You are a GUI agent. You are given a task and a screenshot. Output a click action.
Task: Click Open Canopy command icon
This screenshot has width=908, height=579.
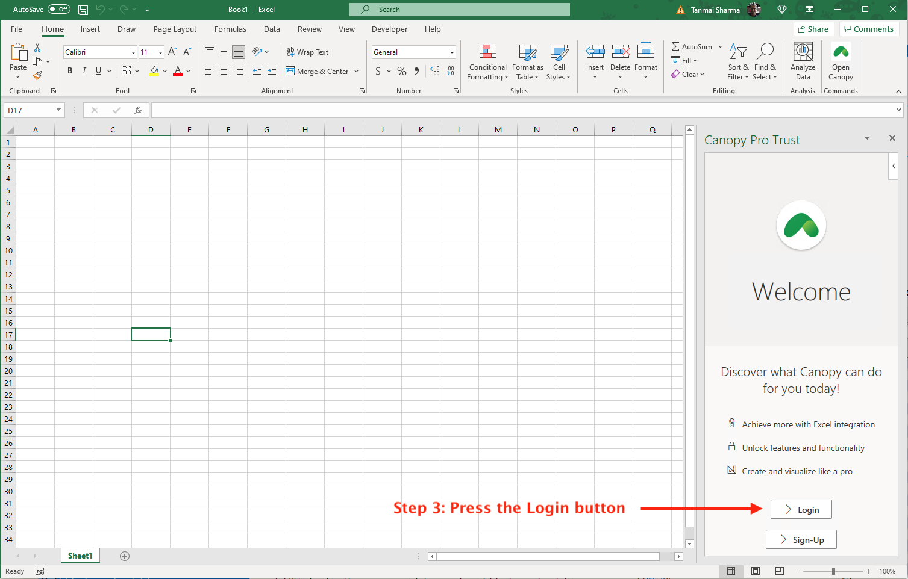pos(841,52)
